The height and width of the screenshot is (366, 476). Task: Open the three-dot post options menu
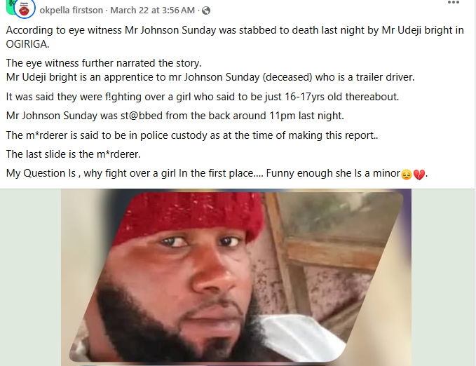point(454,4)
